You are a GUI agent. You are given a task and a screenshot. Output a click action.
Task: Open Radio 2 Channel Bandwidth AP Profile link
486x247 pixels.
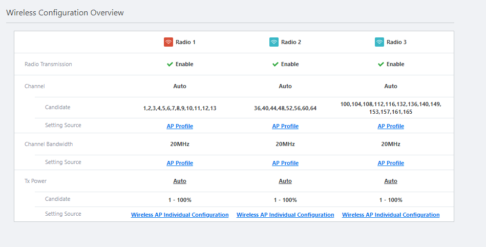pos(285,163)
